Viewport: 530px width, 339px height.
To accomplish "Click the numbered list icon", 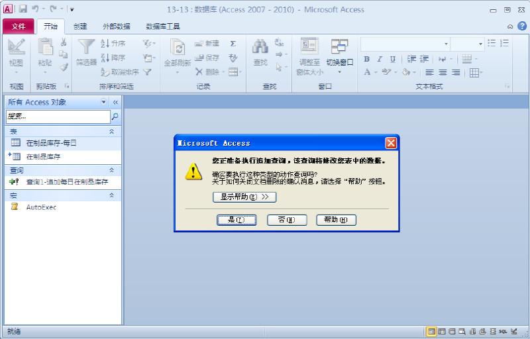I will tap(504, 43).
